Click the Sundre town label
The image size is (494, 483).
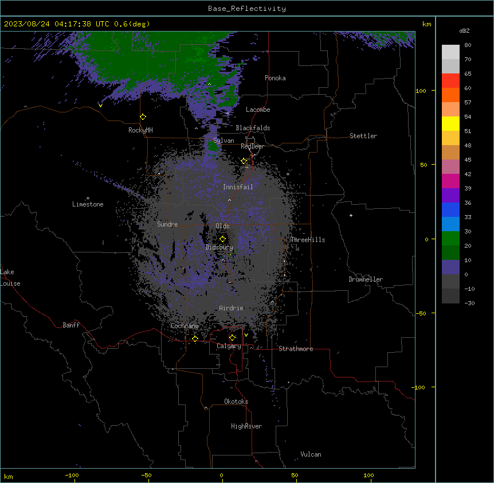point(167,224)
